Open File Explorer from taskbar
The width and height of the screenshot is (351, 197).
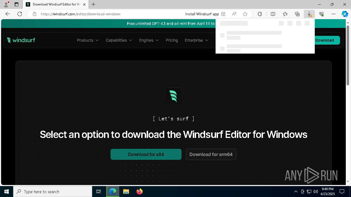(126, 192)
